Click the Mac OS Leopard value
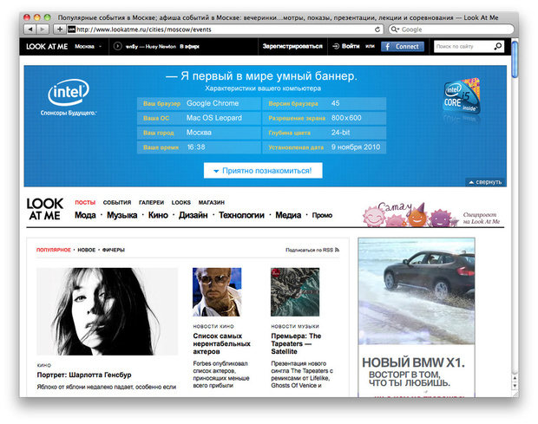The image size is (538, 424). click(x=214, y=118)
